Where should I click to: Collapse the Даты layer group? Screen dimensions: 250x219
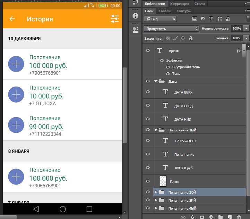click(156, 81)
